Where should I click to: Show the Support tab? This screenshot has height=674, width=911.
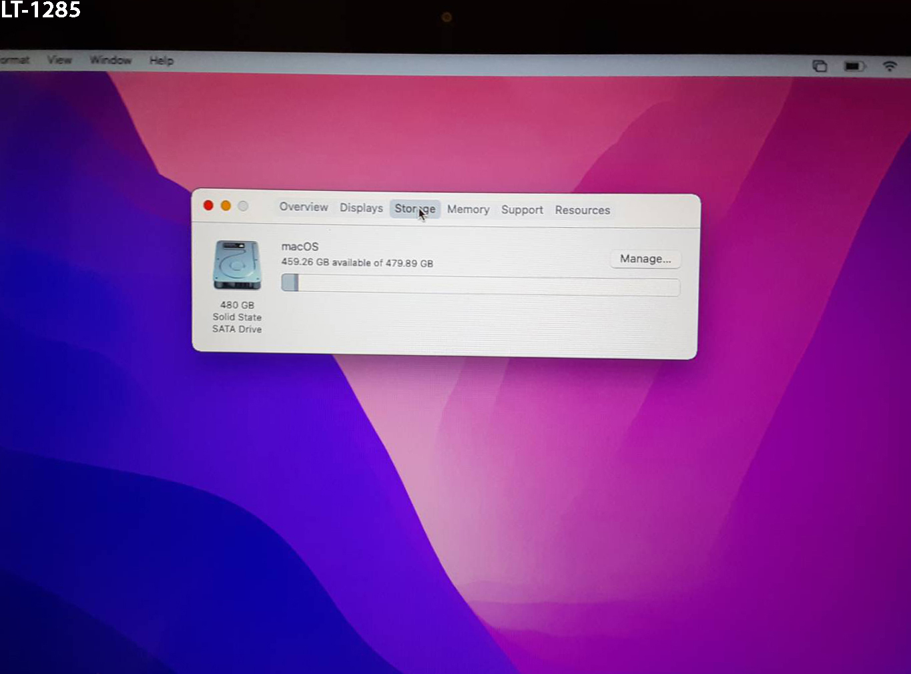[x=522, y=210]
